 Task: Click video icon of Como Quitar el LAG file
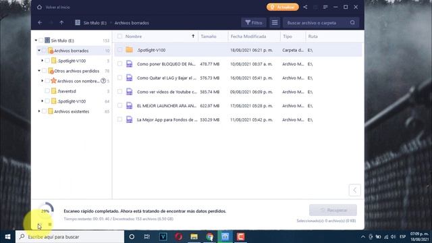tap(129, 78)
